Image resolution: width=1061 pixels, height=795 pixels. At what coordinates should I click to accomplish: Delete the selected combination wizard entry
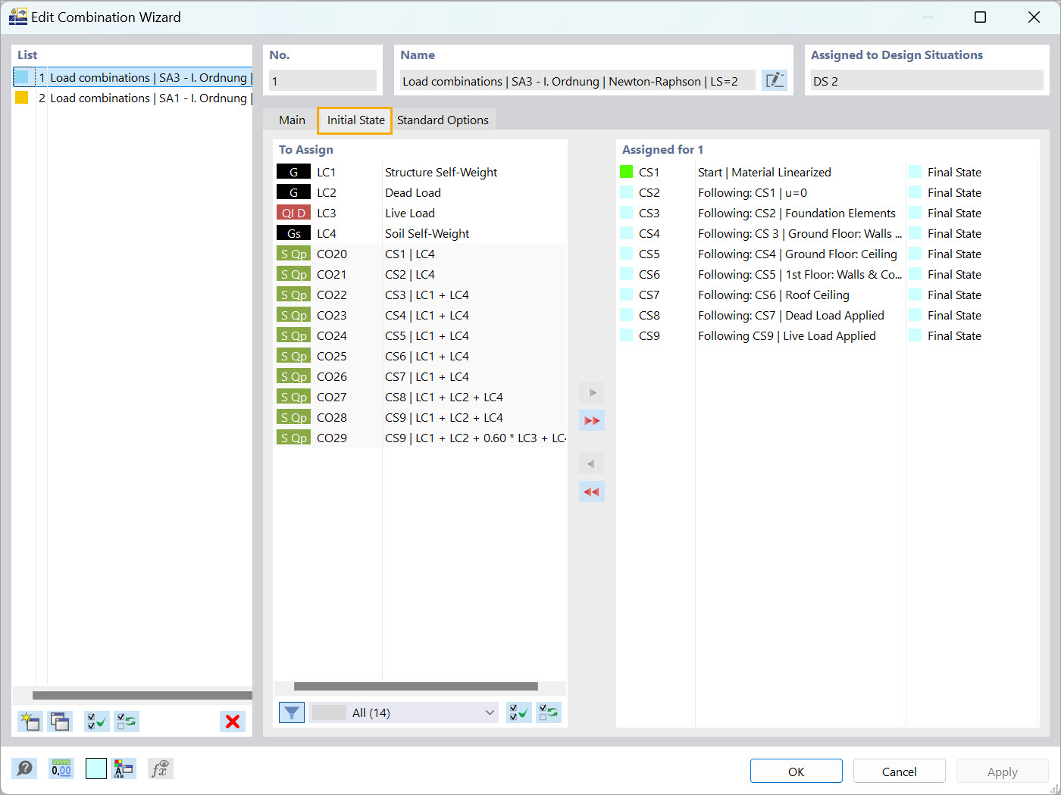(232, 721)
